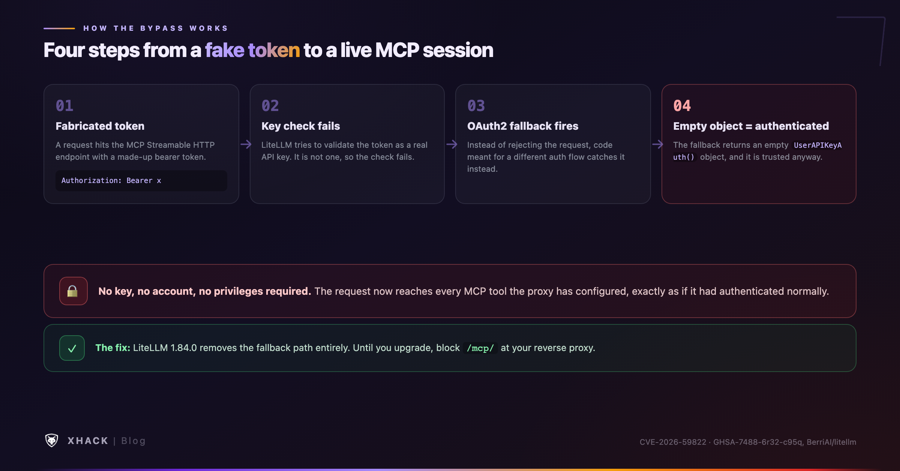Open the Blog link in footer

(133, 441)
